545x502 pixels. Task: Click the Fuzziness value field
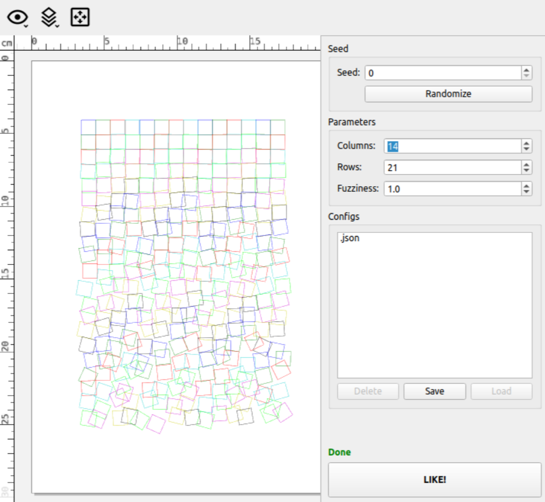pos(451,189)
